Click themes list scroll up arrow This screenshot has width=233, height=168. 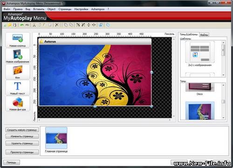[223, 85]
